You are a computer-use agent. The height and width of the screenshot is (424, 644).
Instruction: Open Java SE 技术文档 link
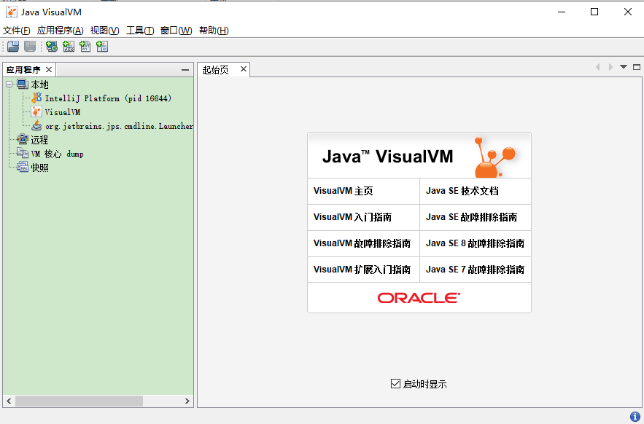462,191
